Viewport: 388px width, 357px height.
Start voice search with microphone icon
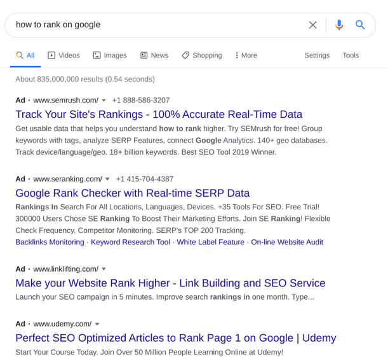339,25
